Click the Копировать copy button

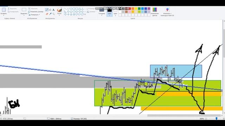point(13,12)
